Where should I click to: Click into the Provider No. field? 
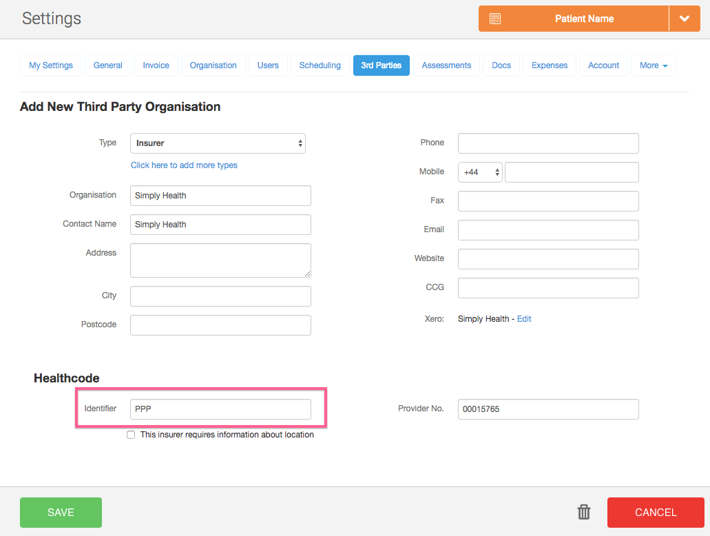pos(547,409)
